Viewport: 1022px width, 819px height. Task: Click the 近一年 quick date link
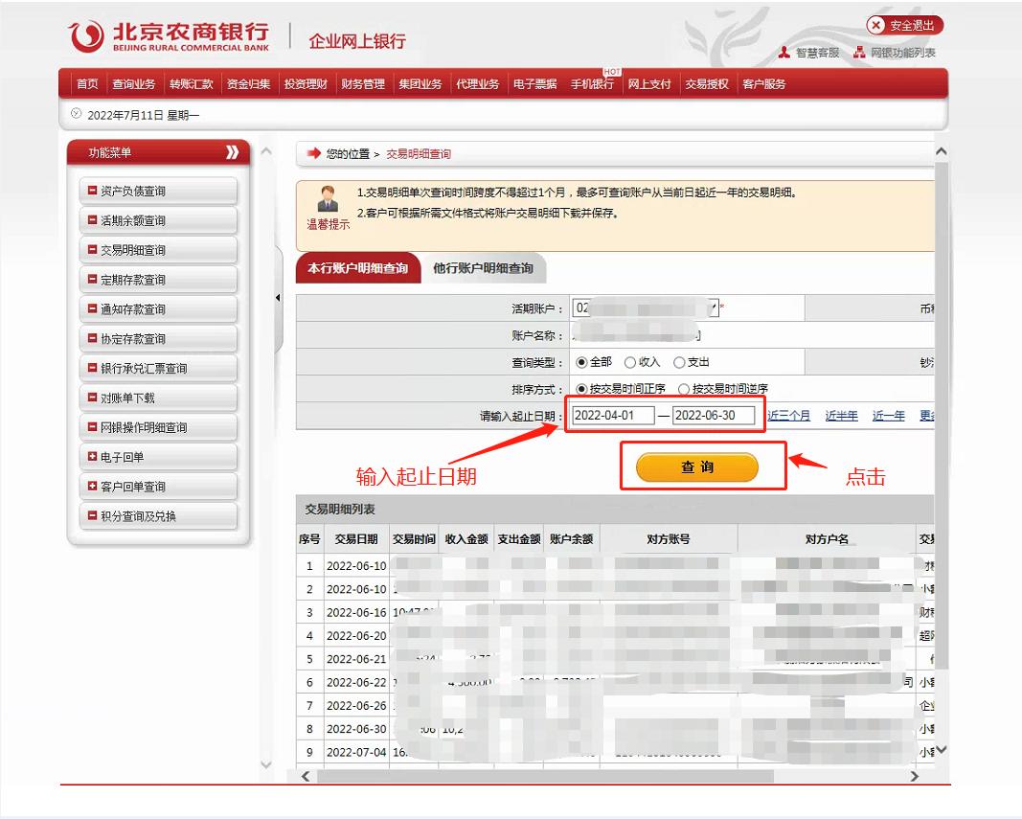887,416
